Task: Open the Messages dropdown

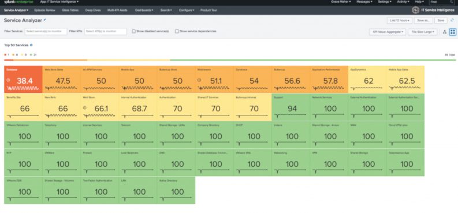Action: pyautogui.click(x=364, y=2)
